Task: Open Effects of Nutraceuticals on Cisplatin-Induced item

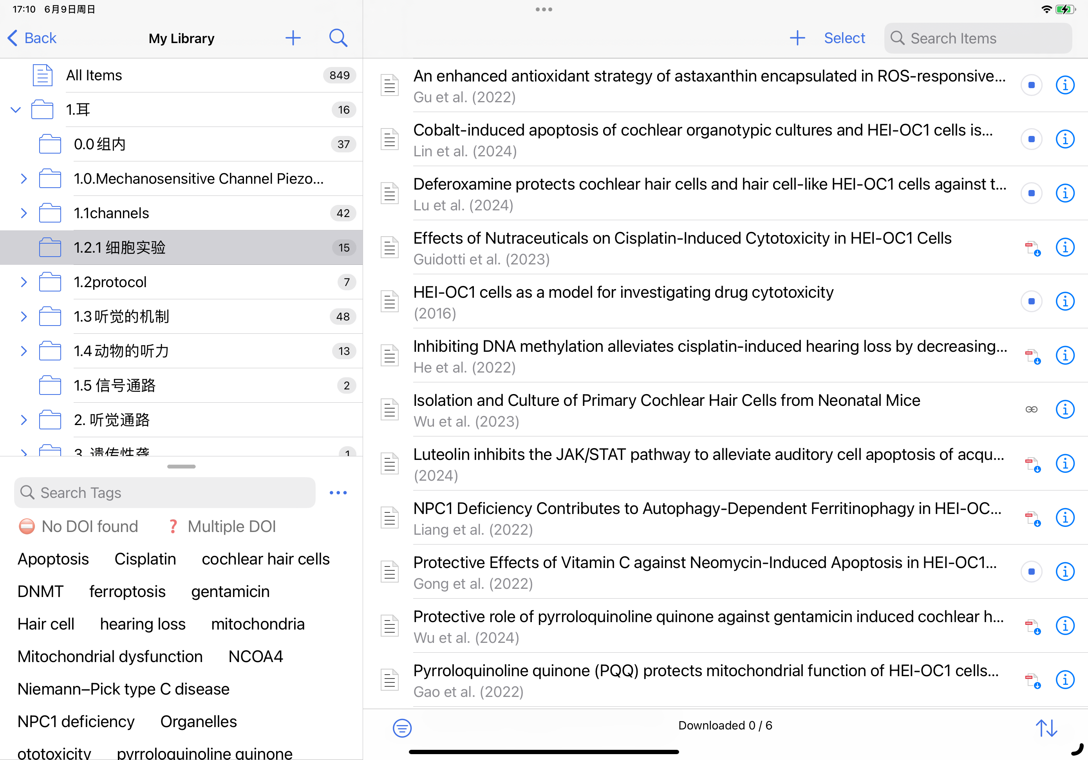Action: tap(725, 248)
